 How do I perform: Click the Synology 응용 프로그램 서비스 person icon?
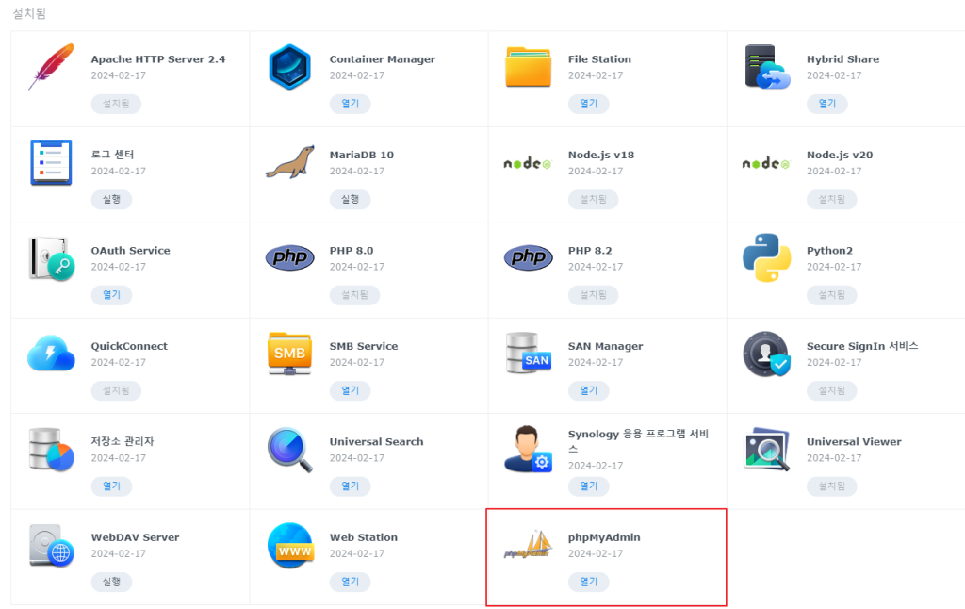(x=528, y=449)
